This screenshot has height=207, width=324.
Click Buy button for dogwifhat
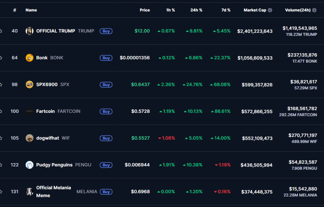coord(106,138)
